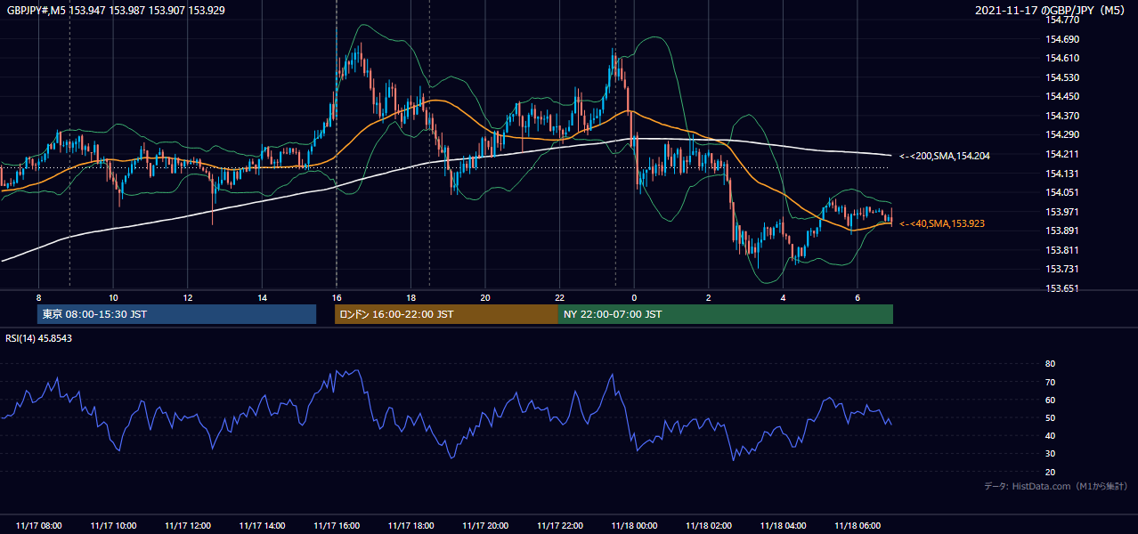
Task: Click price scale value 154.610
Action: 1062,58
